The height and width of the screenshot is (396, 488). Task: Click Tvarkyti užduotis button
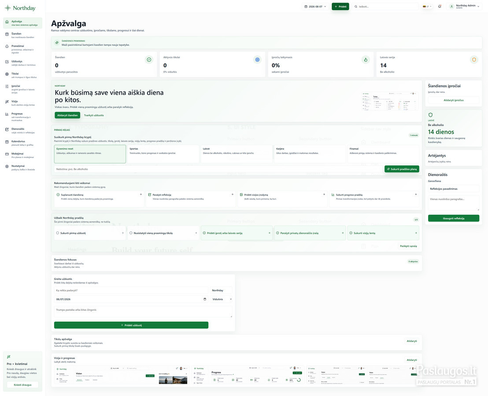pyautogui.click(x=94, y=115)
